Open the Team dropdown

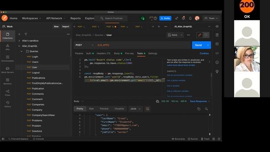coord(211,18)
